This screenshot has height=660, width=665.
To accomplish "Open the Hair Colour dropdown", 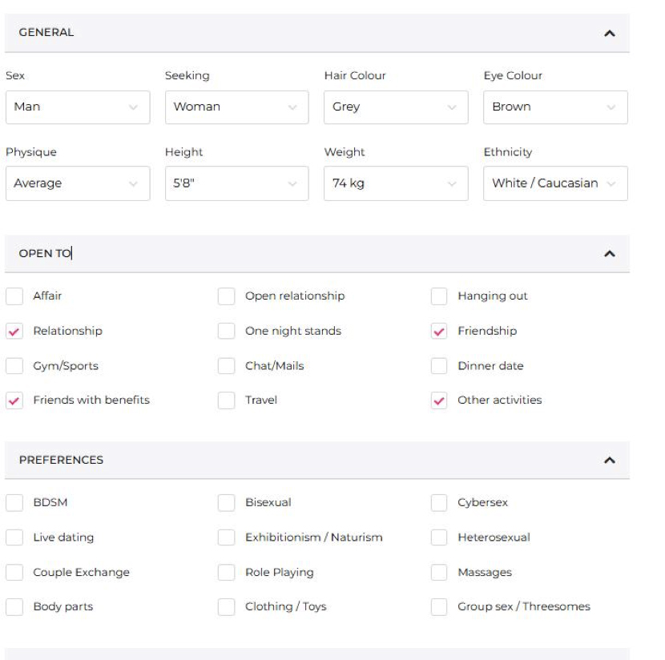I will (x=396, y=107).
